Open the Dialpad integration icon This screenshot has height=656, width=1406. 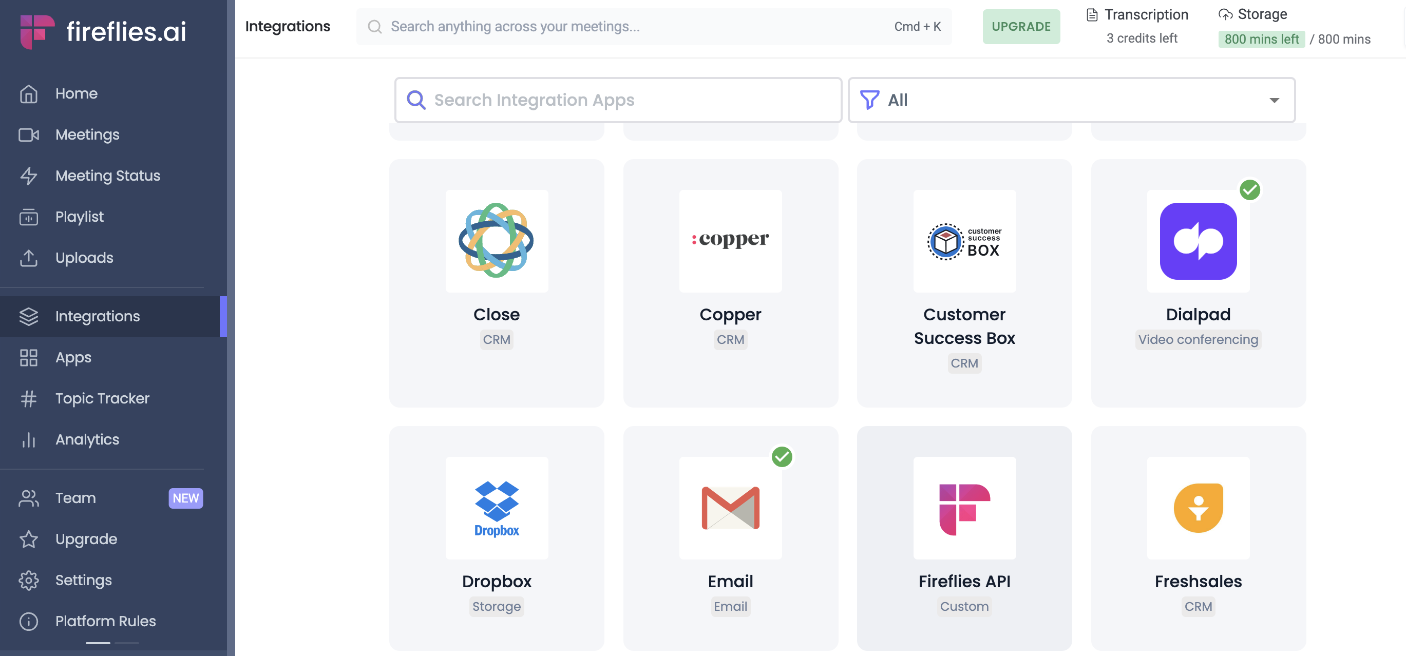[1198, 241]
